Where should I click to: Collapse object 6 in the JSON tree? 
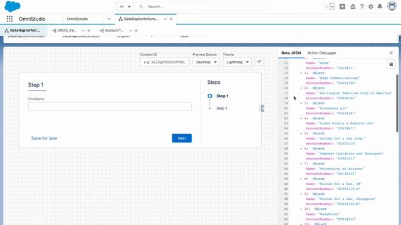[301, 149]
